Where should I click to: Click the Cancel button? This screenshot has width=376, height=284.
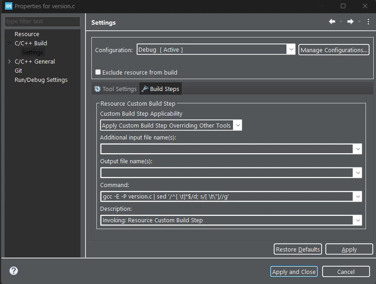pyautogui.click(x=346, y=272)
